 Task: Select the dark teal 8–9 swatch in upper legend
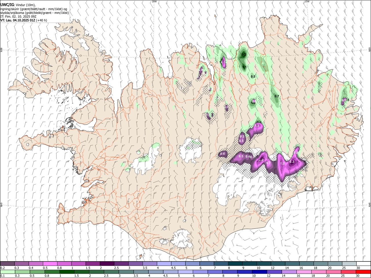pos(235,264)
